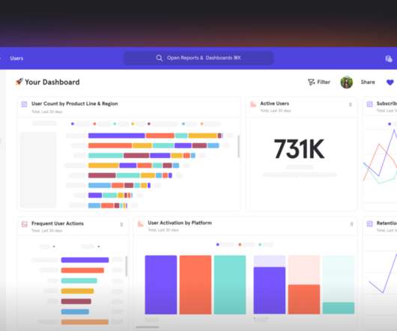The width and height of the screenshot is (397, 331).
Task: Share the dashboard
Action: tap(368, 82)
